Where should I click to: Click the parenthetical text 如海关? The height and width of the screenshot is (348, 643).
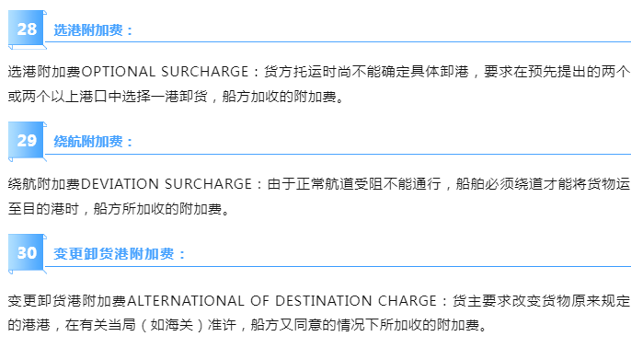pyautogui.click(x=172, y=325)
